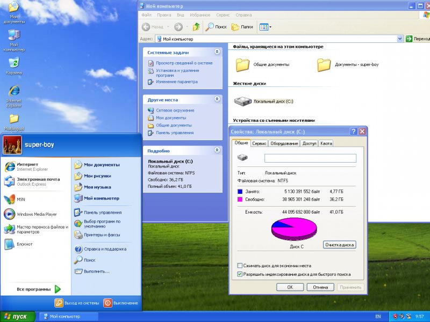Viewport: 430px width, 322px height.
Task: Switch to the Сервис tab in disk properties
Action: (259, 143)
